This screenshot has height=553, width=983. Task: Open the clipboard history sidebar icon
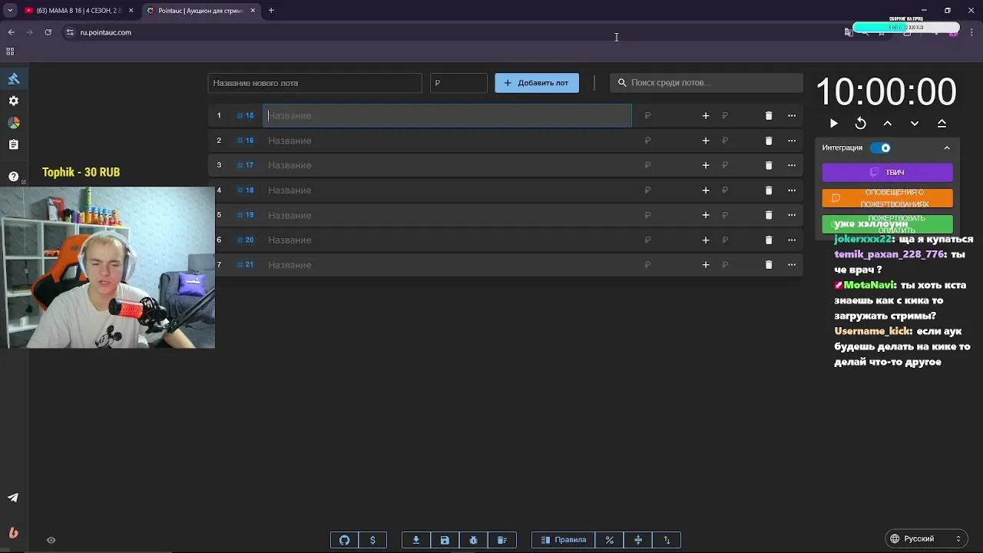click(13, 144)
